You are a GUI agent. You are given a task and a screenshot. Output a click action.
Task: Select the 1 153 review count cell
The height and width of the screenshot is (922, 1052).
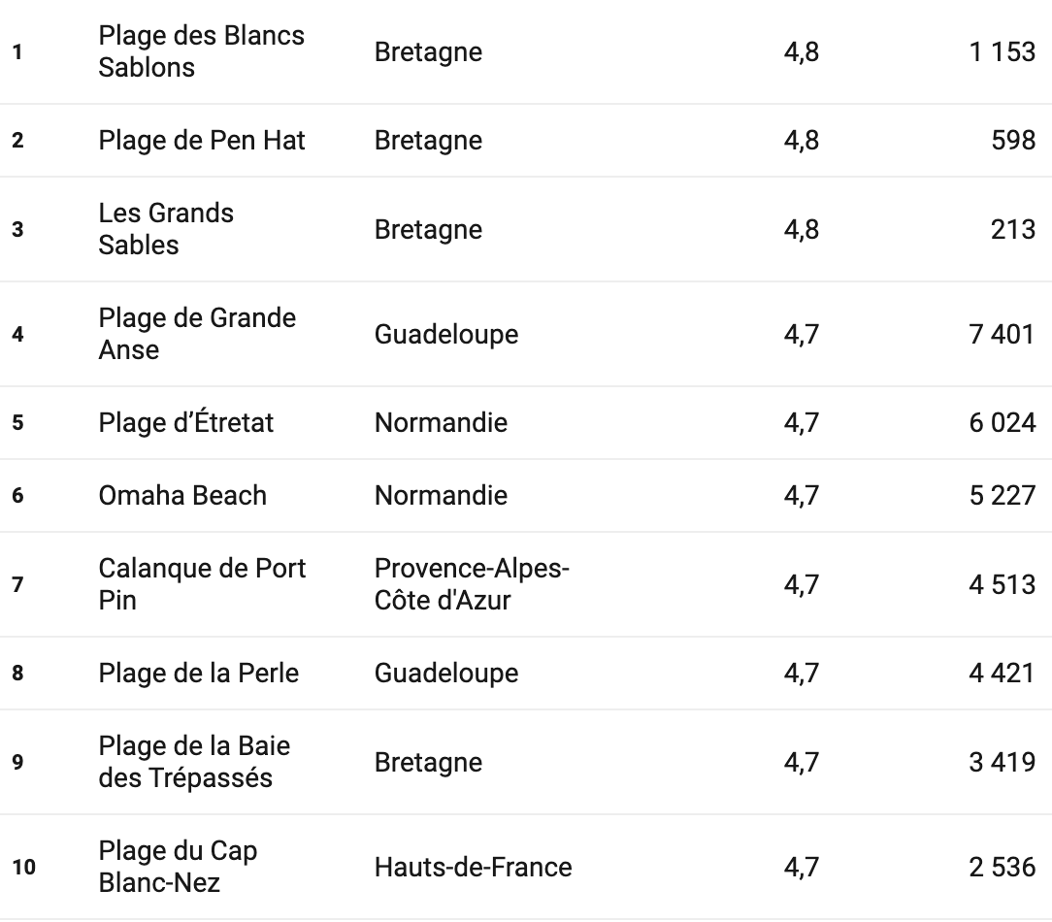[x=1002, y=51]
